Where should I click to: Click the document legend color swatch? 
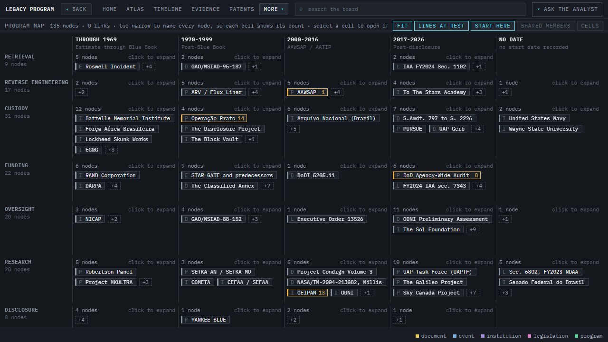tap(417, 336)
